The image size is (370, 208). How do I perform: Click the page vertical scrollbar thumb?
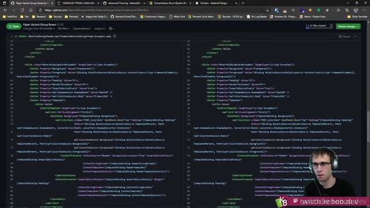tap(368, 126)
